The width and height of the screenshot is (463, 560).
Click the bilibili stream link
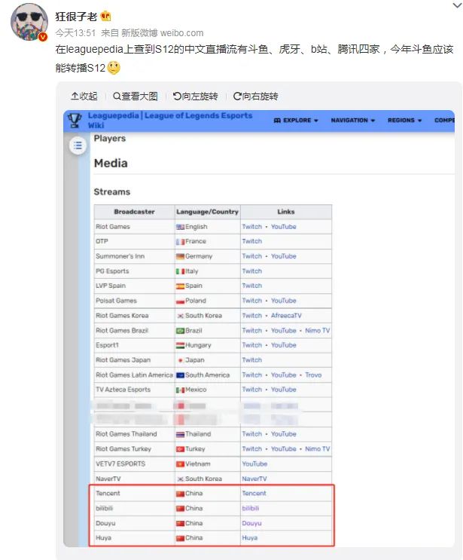[x=252, y=508]
